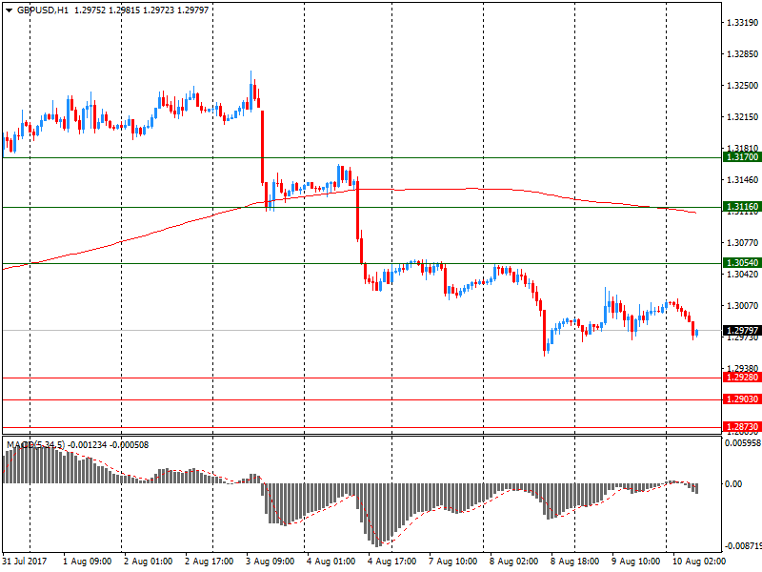Click the 1.29030 red level label
Image resolution: width=762 pixels, height=572 pixels.
tap(742, 399)
